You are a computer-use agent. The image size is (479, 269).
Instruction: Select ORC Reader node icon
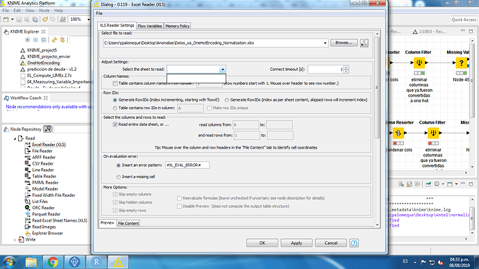27,208
